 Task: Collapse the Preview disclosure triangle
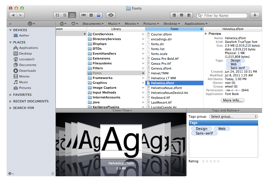206,33
